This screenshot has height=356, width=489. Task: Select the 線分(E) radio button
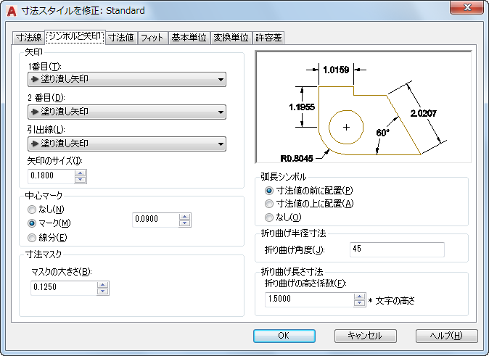[32, 238]
